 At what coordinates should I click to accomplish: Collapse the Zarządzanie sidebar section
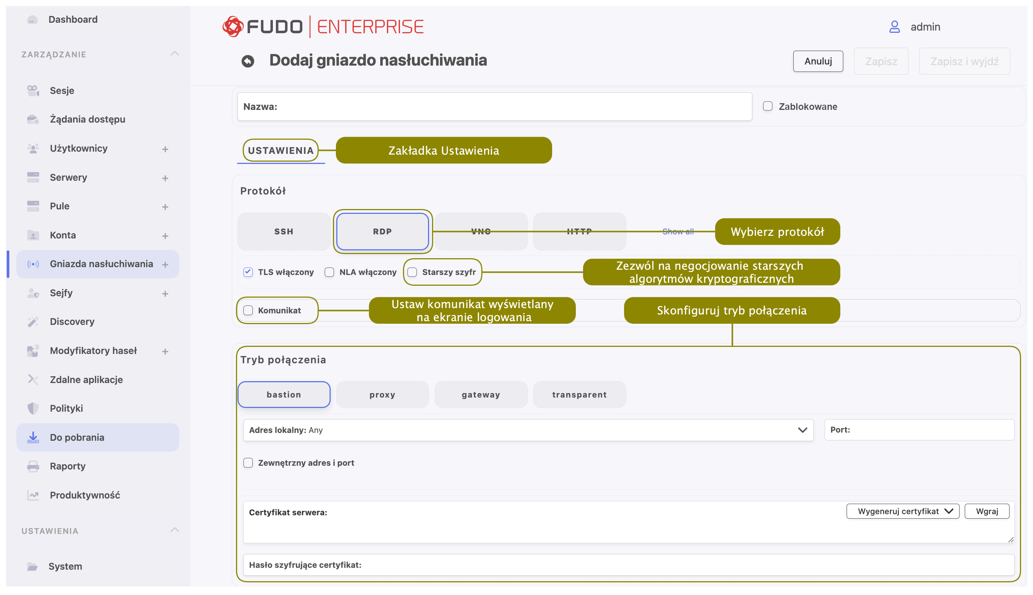pyautogui.click(x=174, y=54)
